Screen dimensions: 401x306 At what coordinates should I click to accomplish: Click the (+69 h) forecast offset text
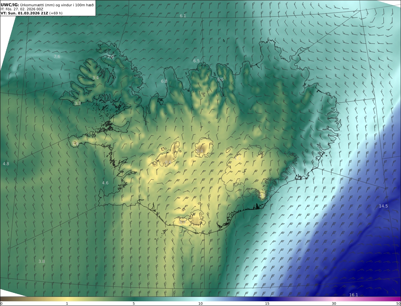[56, 13]
